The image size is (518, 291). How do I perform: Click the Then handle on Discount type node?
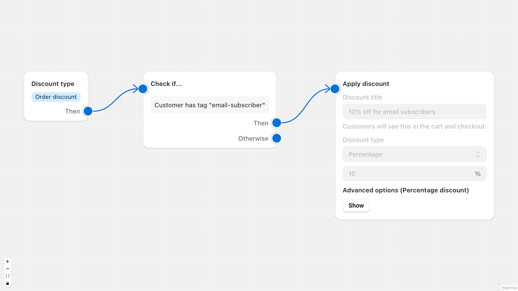88,111
